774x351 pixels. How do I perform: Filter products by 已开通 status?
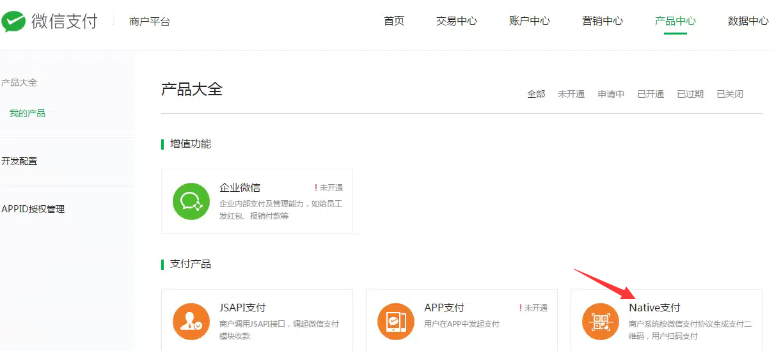point(651,94)
